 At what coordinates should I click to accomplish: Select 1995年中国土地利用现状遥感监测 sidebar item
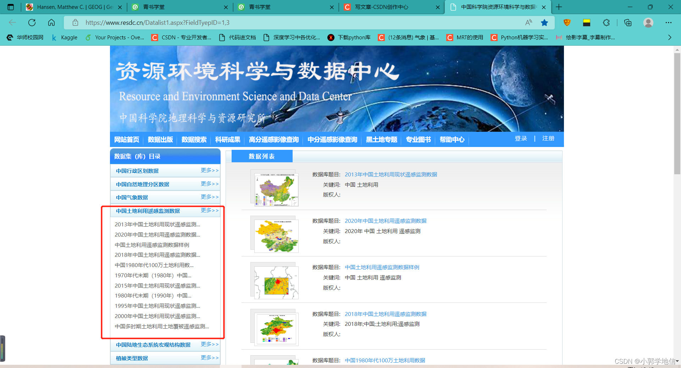point(157,306)
